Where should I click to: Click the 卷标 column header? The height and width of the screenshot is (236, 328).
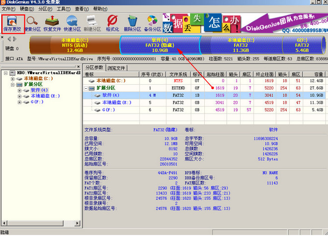pos(111,74)
